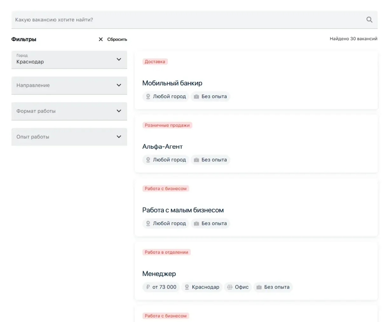Select the Розничные продажи category tag
390x322 pixels.
pyautogui.click(x=167, y=125)
